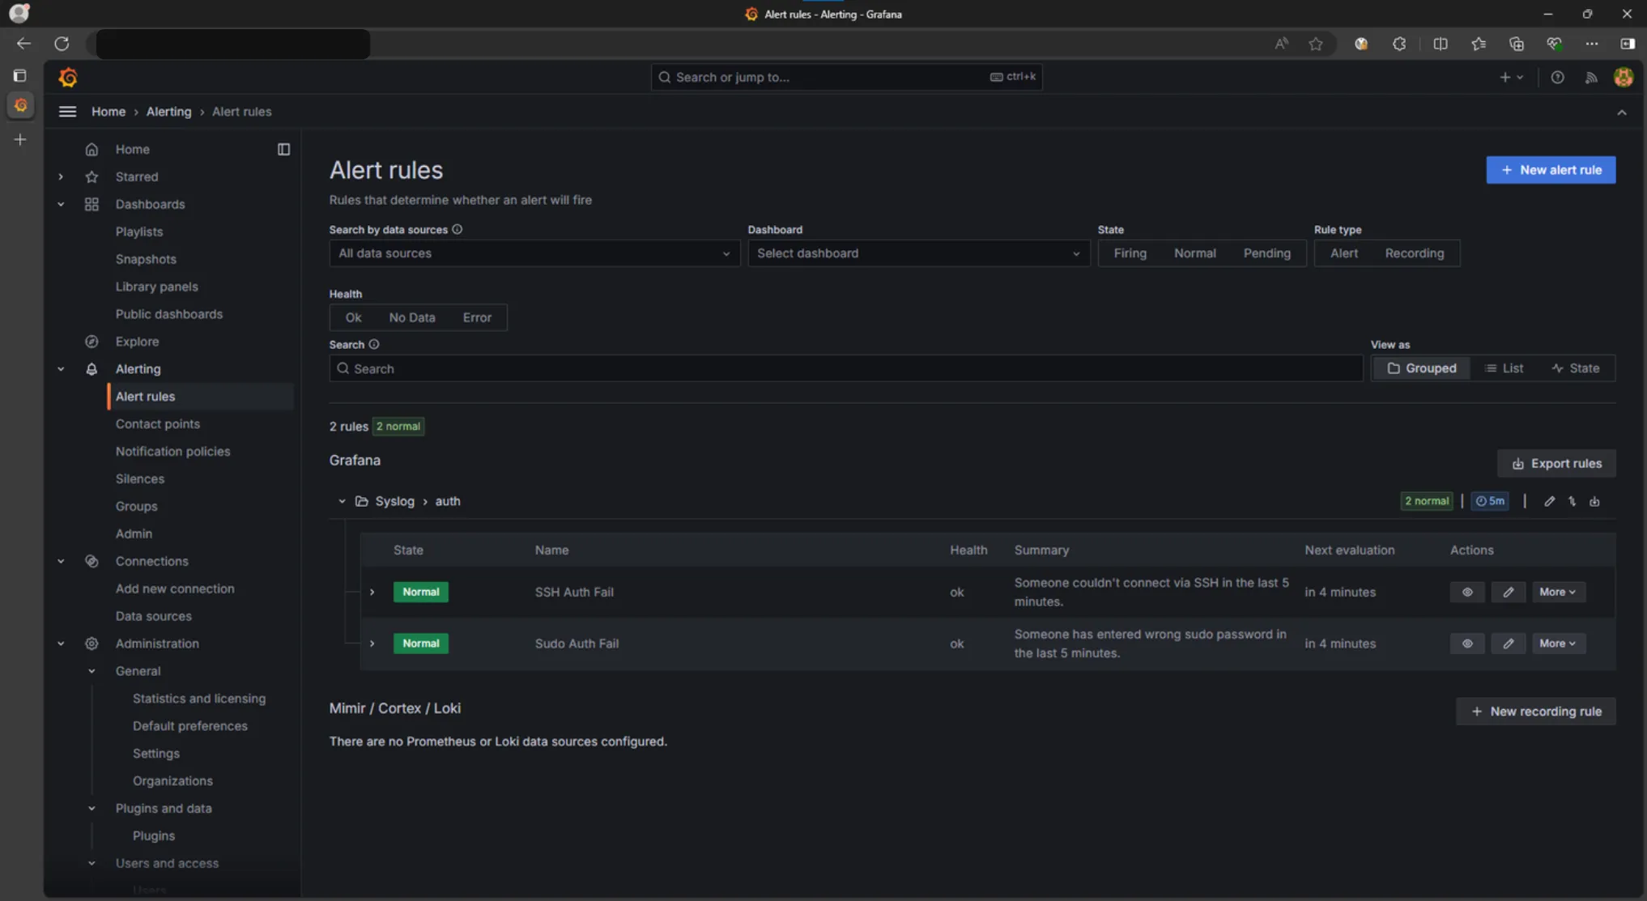Open the news feed icon near profile
This screenshot has height=901, width=1647.
(x=1591, y=77)
